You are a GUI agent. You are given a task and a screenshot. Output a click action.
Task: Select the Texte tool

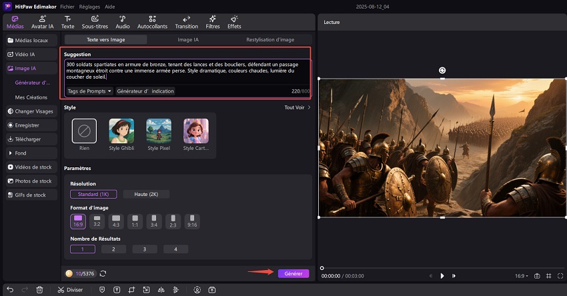[67, 22]
